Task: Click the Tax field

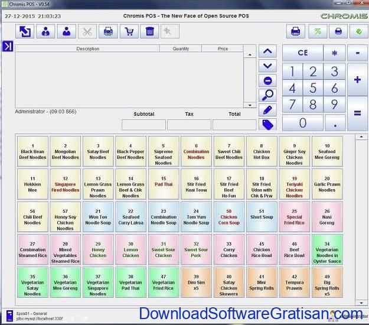Action: pos(189,125)
